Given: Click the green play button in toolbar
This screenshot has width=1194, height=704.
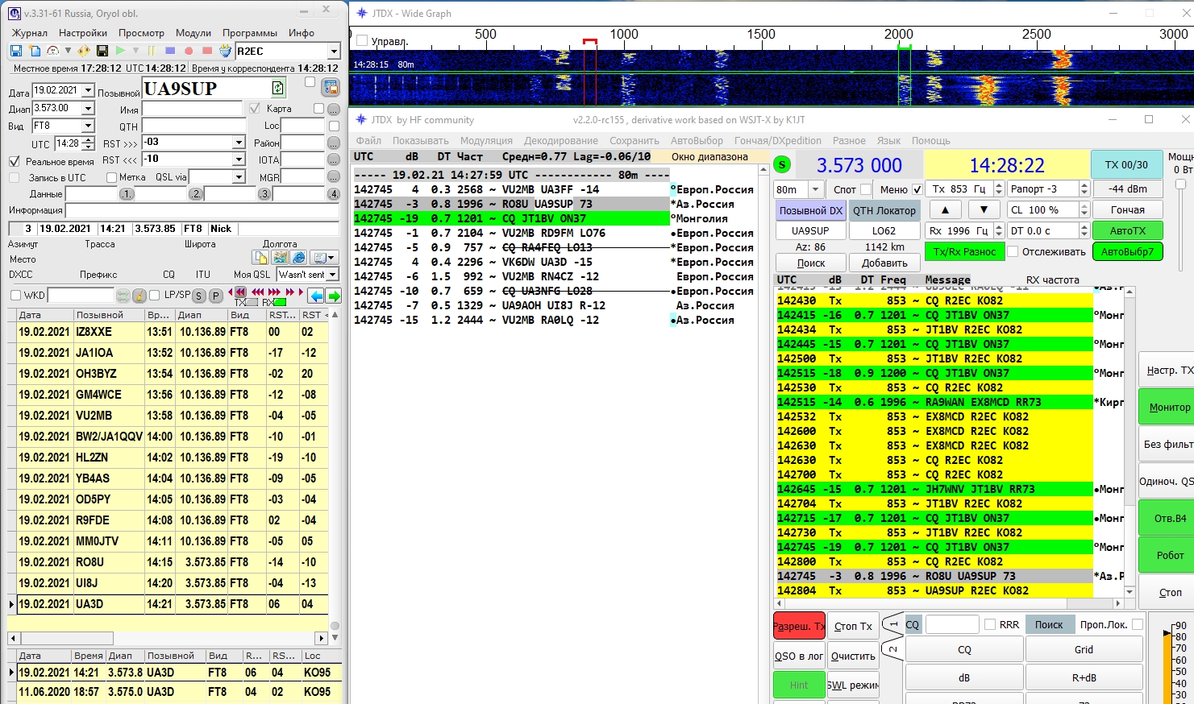Looking at the screenshot, I should pyautogui.click(x=121, y=51).
